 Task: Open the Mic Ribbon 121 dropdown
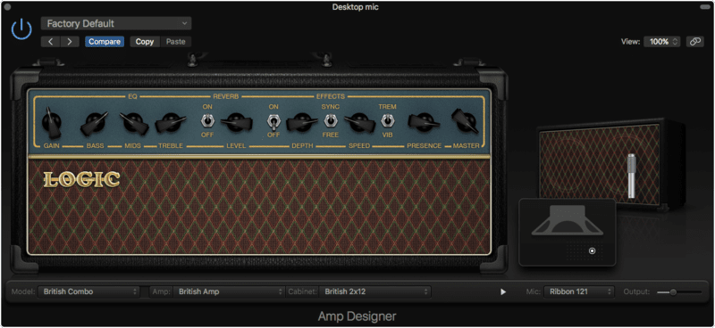pyautogui.click(x=579, y=291)
